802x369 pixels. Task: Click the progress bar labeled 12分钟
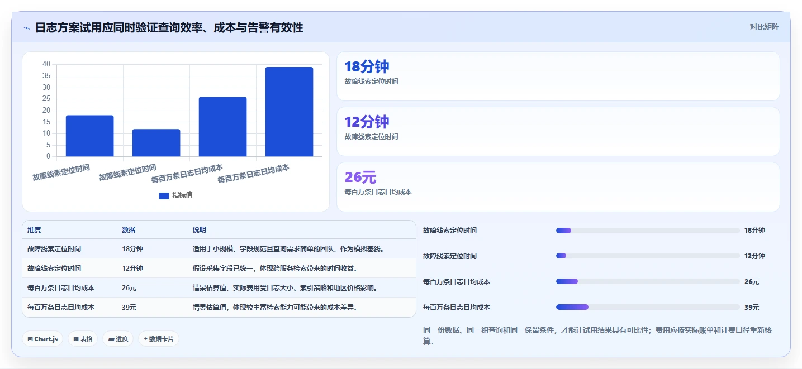pyautogui.click(x=648, y=256)
